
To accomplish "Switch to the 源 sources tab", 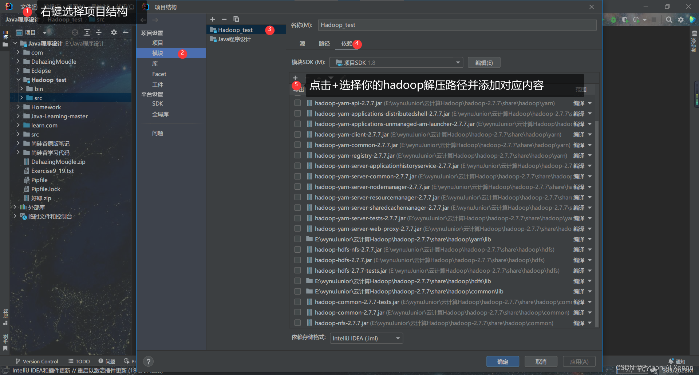I will click(x=302, y=44).
